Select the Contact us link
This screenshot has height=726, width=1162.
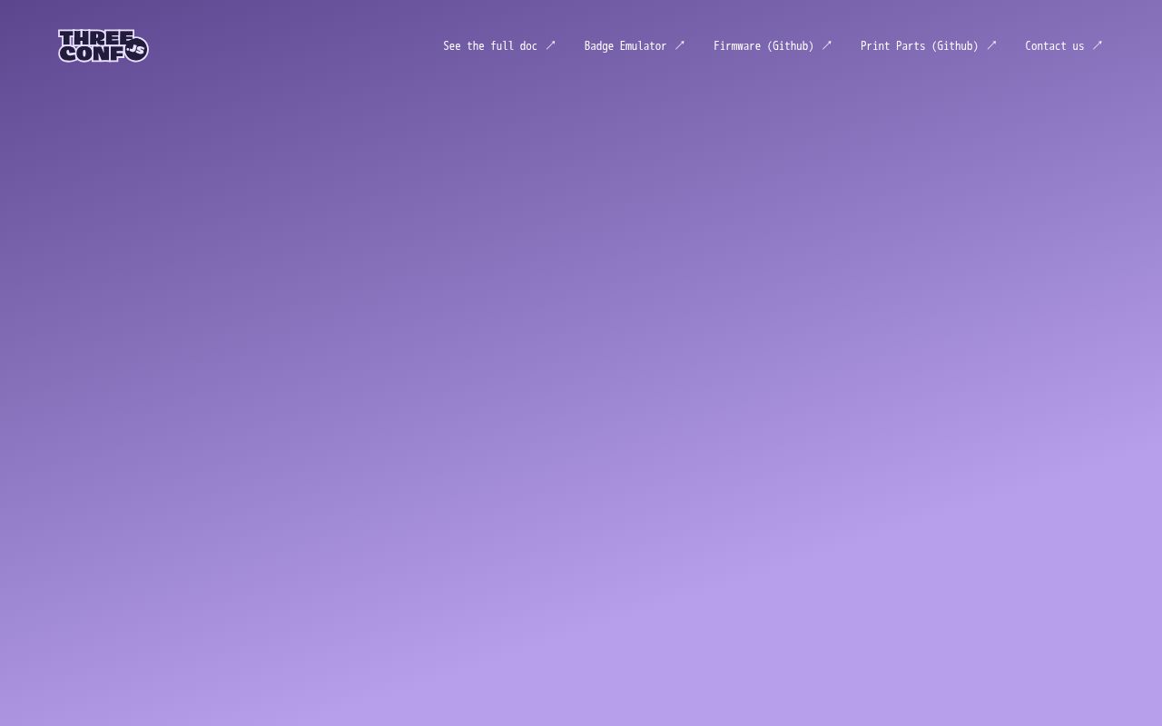pos(1064,45)
